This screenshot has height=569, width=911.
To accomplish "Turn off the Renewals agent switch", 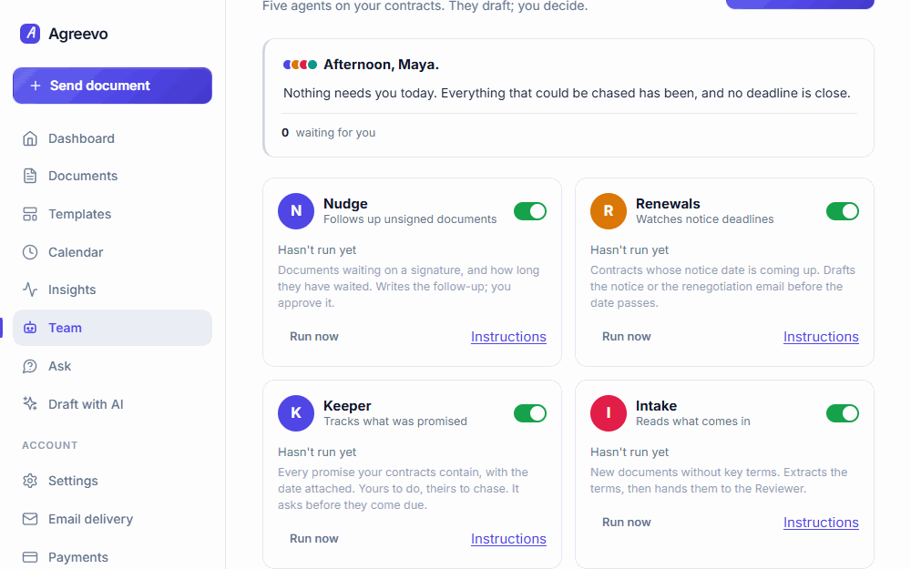I will [x=843, y=211].
